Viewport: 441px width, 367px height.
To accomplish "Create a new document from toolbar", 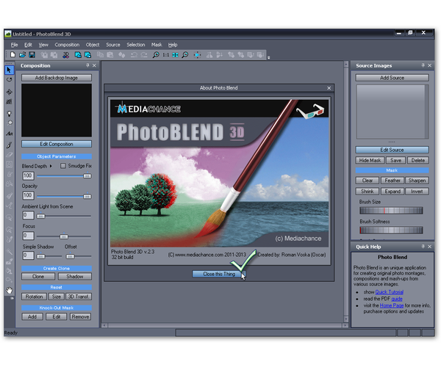I will [12, 55].
